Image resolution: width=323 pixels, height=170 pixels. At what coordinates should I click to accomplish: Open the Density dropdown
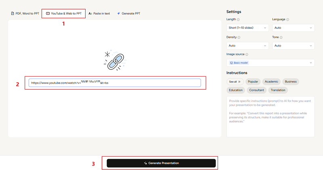pos(247,46)
